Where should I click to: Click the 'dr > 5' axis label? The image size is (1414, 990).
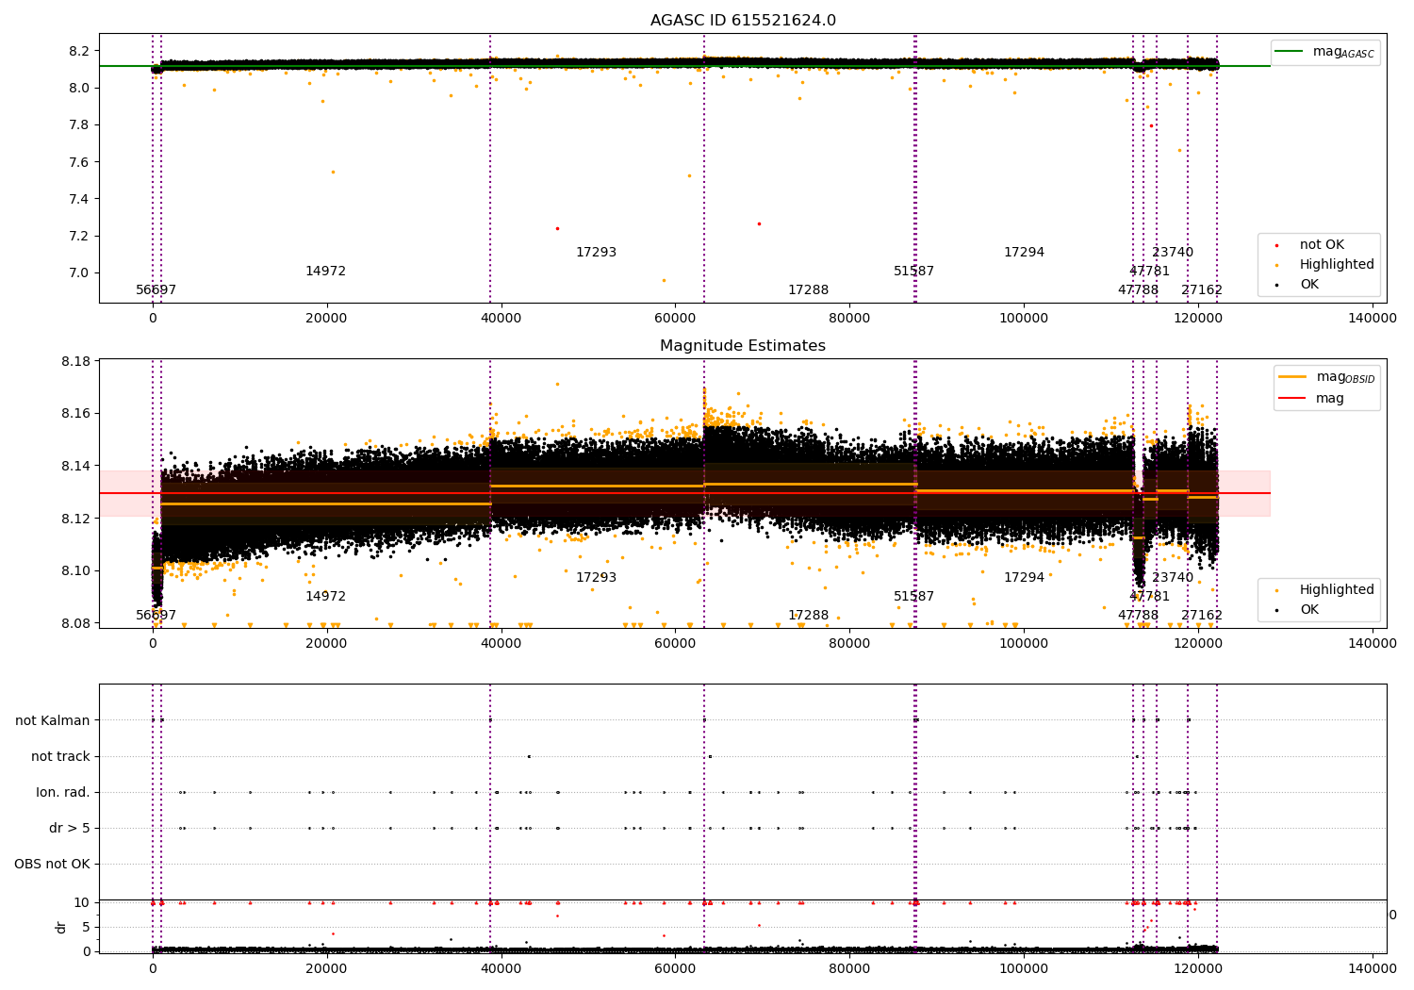[x=70, y=829]
